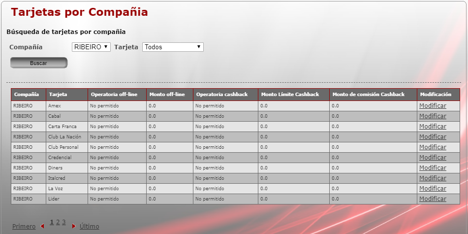The width and height of the screenshot is (468, 234).
Task: Click Modificar for the Cabal row
Action: coord(433,116)
